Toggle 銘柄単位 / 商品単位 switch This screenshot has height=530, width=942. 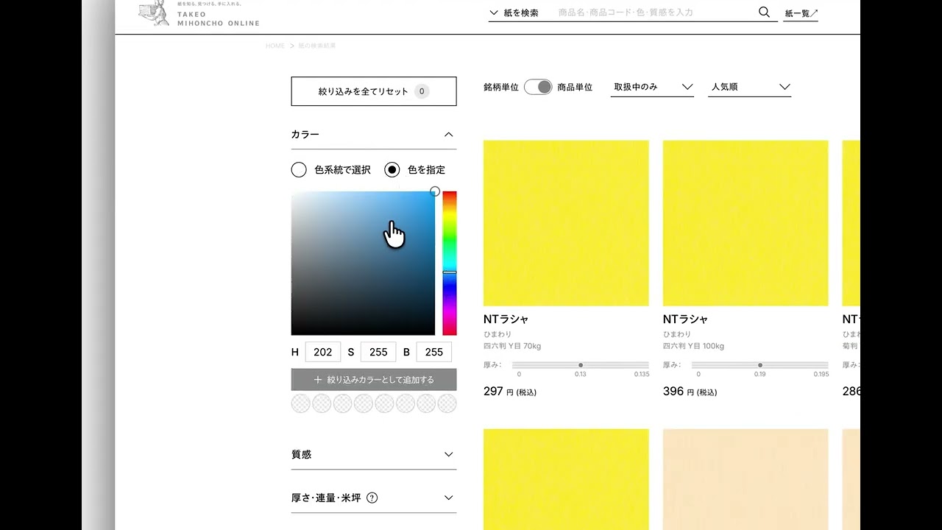[538, 87]
